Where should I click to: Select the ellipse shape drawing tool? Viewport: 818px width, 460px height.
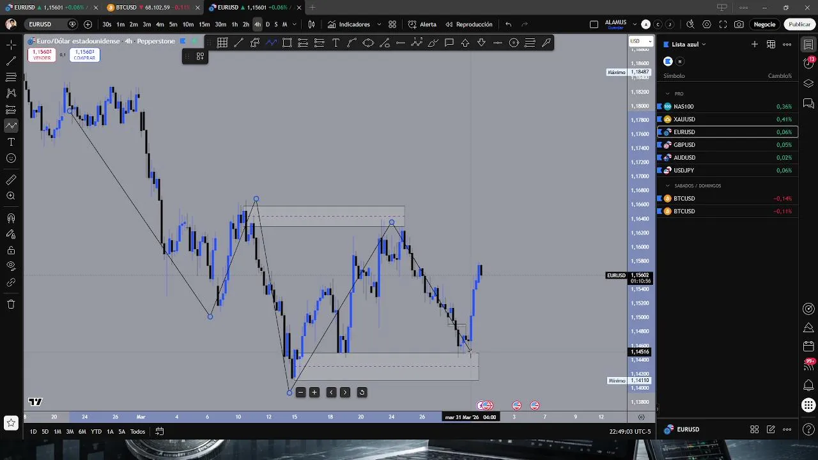[x=368, y=43]
